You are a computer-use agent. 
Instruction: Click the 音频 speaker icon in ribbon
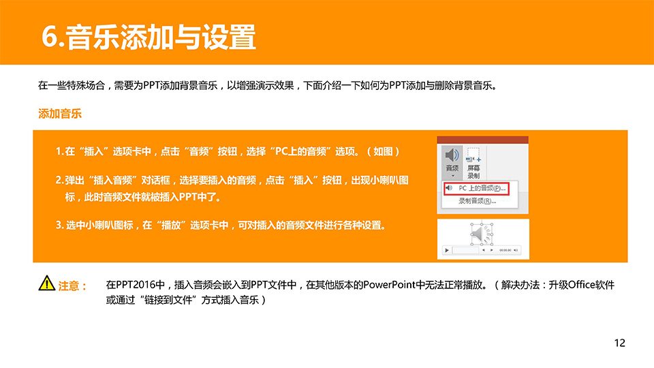(452, 155)
